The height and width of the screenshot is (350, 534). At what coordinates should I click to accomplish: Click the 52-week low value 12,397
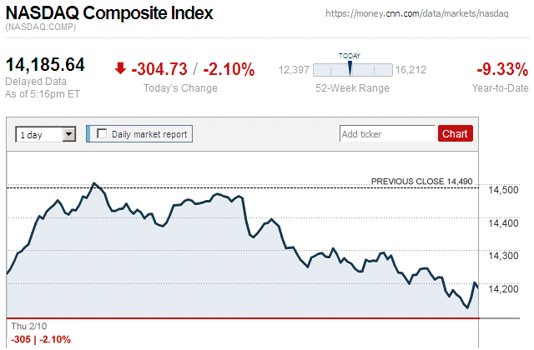click(294, 70)
